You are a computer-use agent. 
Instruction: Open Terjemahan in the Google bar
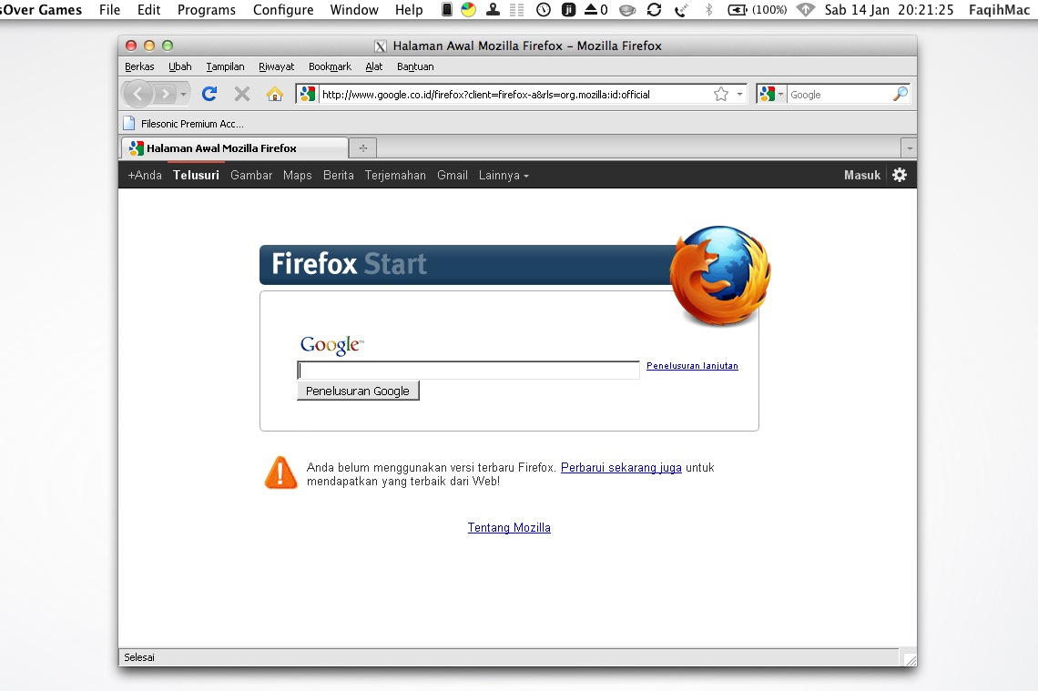coord(395,176)
